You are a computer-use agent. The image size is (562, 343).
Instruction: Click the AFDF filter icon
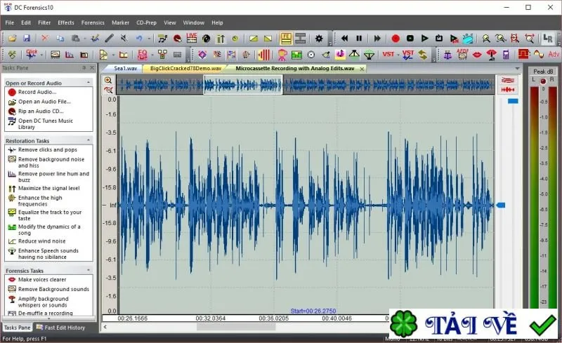[462, 55]
